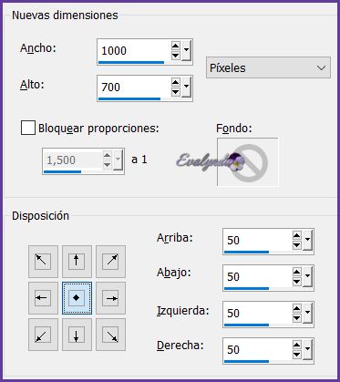Select top-center placement arrow
This screenshot has width=340, height=382.
pyautogui.click(x=77, y=262)
